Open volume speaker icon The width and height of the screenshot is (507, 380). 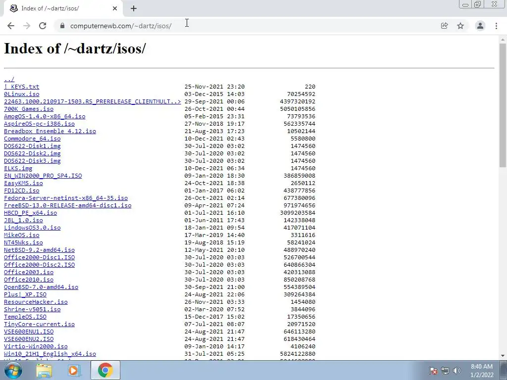coord(457,371)
